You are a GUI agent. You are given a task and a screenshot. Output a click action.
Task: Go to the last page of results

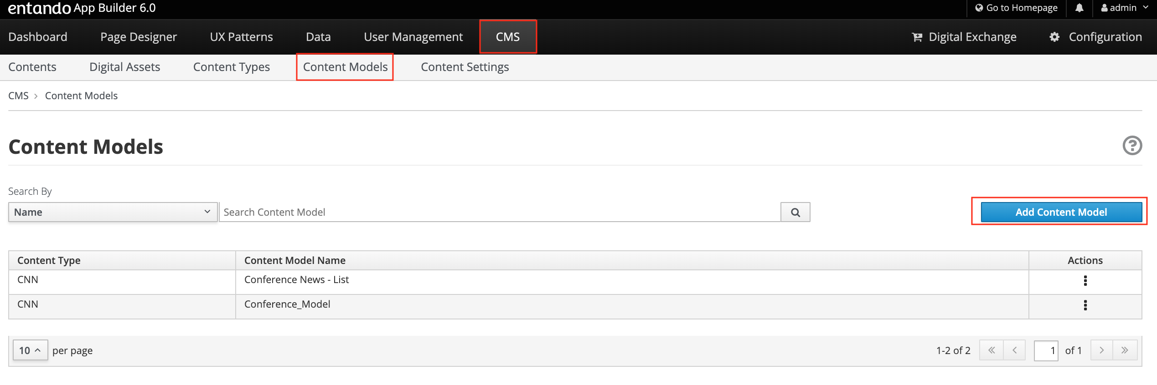coord(1125,350)
